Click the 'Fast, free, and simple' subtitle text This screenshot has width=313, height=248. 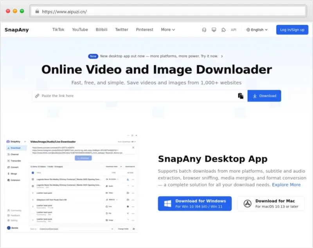(x=156, y=83)
